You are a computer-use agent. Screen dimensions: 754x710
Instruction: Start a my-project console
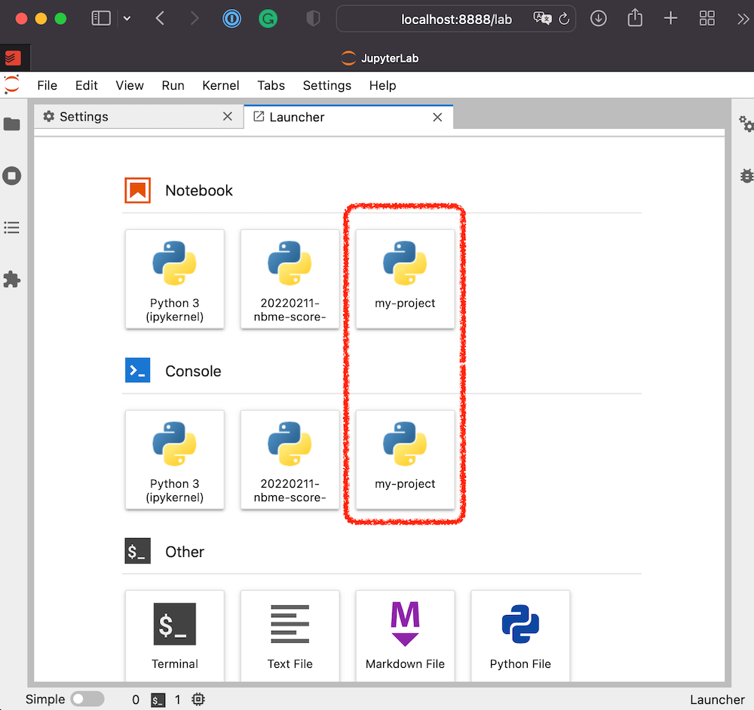coord(405,460)
